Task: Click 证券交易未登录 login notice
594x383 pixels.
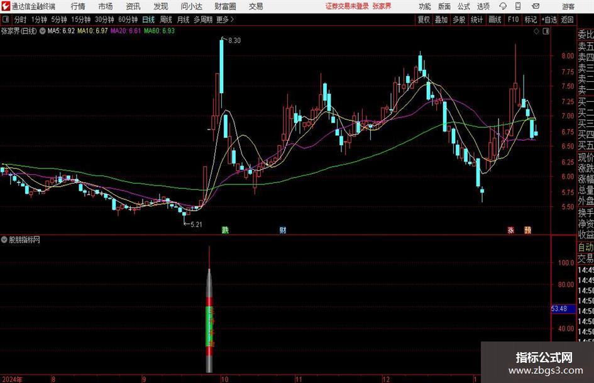Action: coord(347,6)
